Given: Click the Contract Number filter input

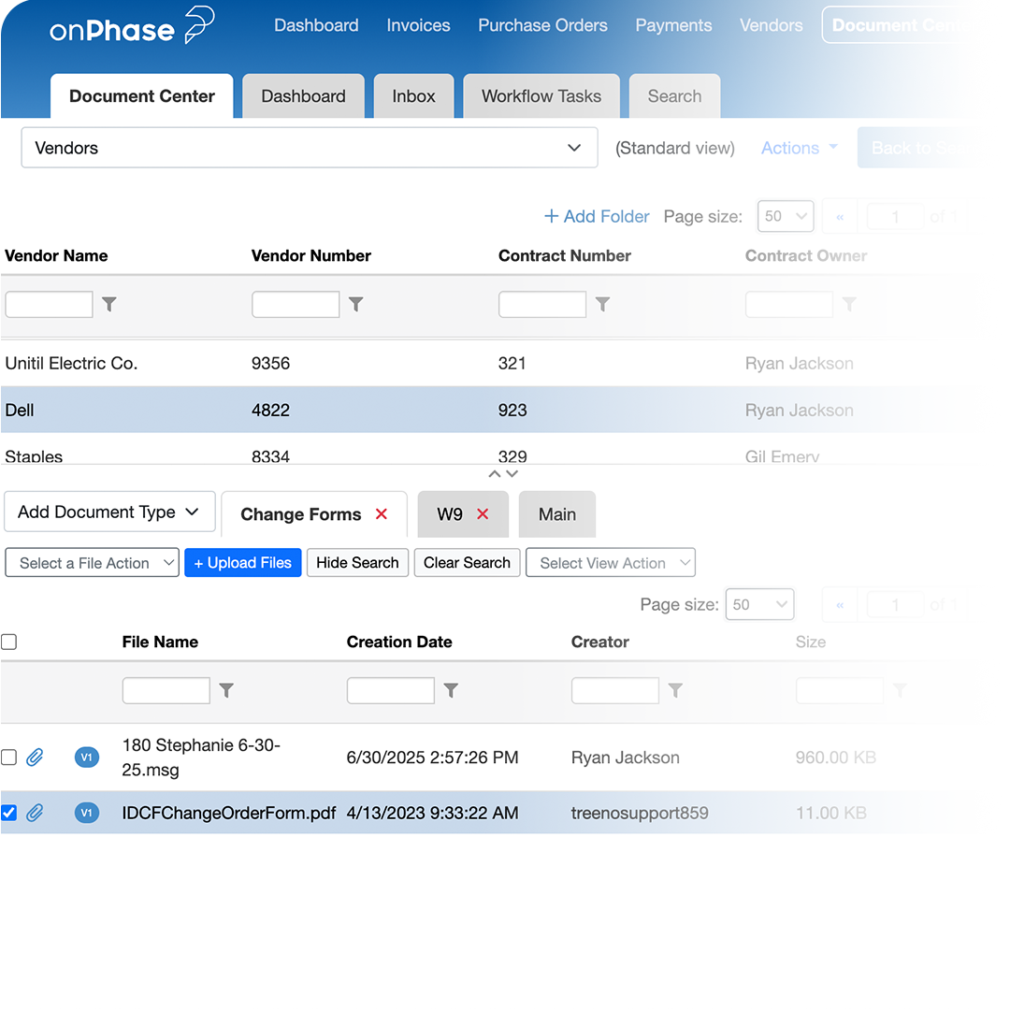Looking at the screenshot, I should pos(542,304).
